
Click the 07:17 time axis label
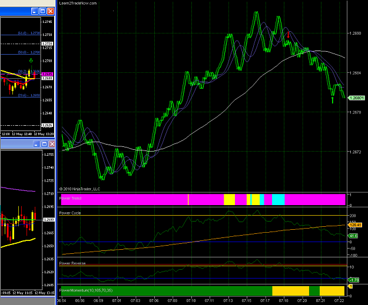(265, 300)
